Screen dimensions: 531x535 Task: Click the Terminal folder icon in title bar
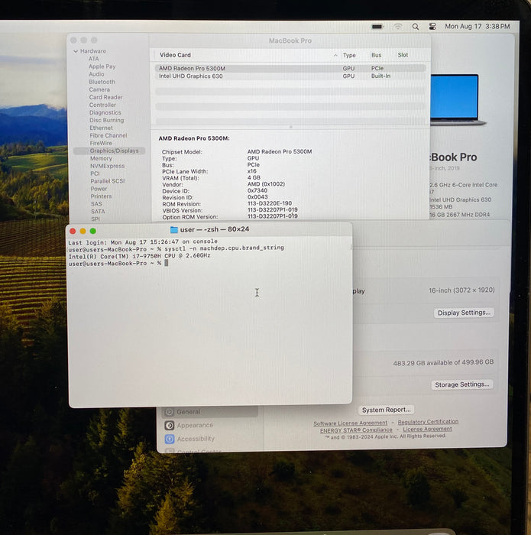point(174,229)
